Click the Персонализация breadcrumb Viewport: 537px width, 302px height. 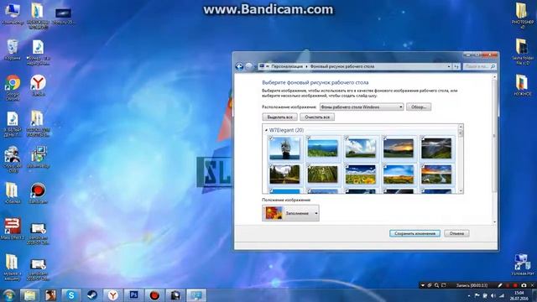[x=287, y=66]
